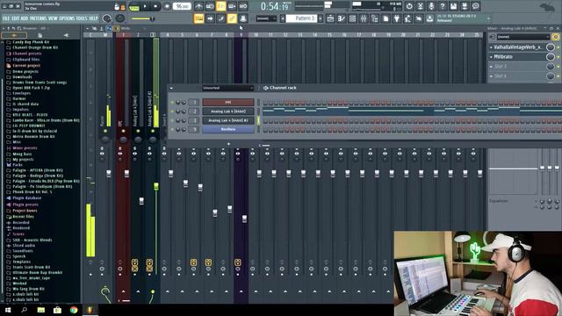This screenshot has width=562, height=316.
Task: Click the help question mark icon
Action: [x=443, y=6]
